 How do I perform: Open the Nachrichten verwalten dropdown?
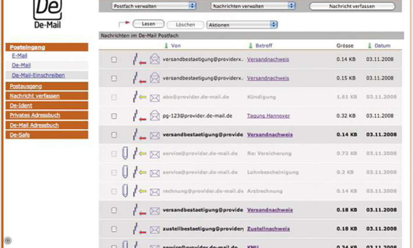point(253,6)
